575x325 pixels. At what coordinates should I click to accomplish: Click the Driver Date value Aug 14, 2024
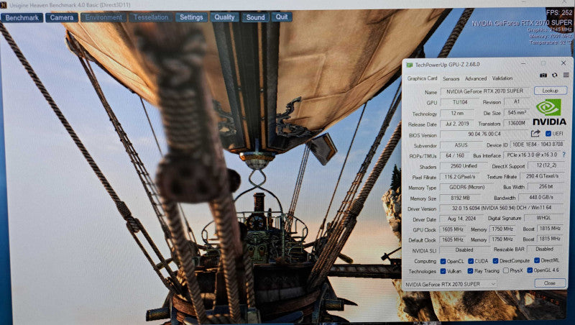click(461, 219)
